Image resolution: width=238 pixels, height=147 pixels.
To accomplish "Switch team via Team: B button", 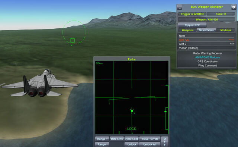I will [x=221, y=14].
